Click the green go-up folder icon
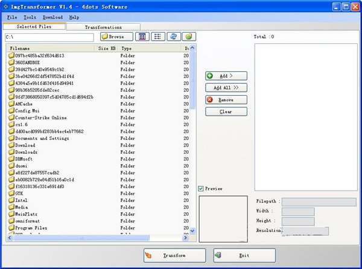362x269 pixels. [188, 37]
